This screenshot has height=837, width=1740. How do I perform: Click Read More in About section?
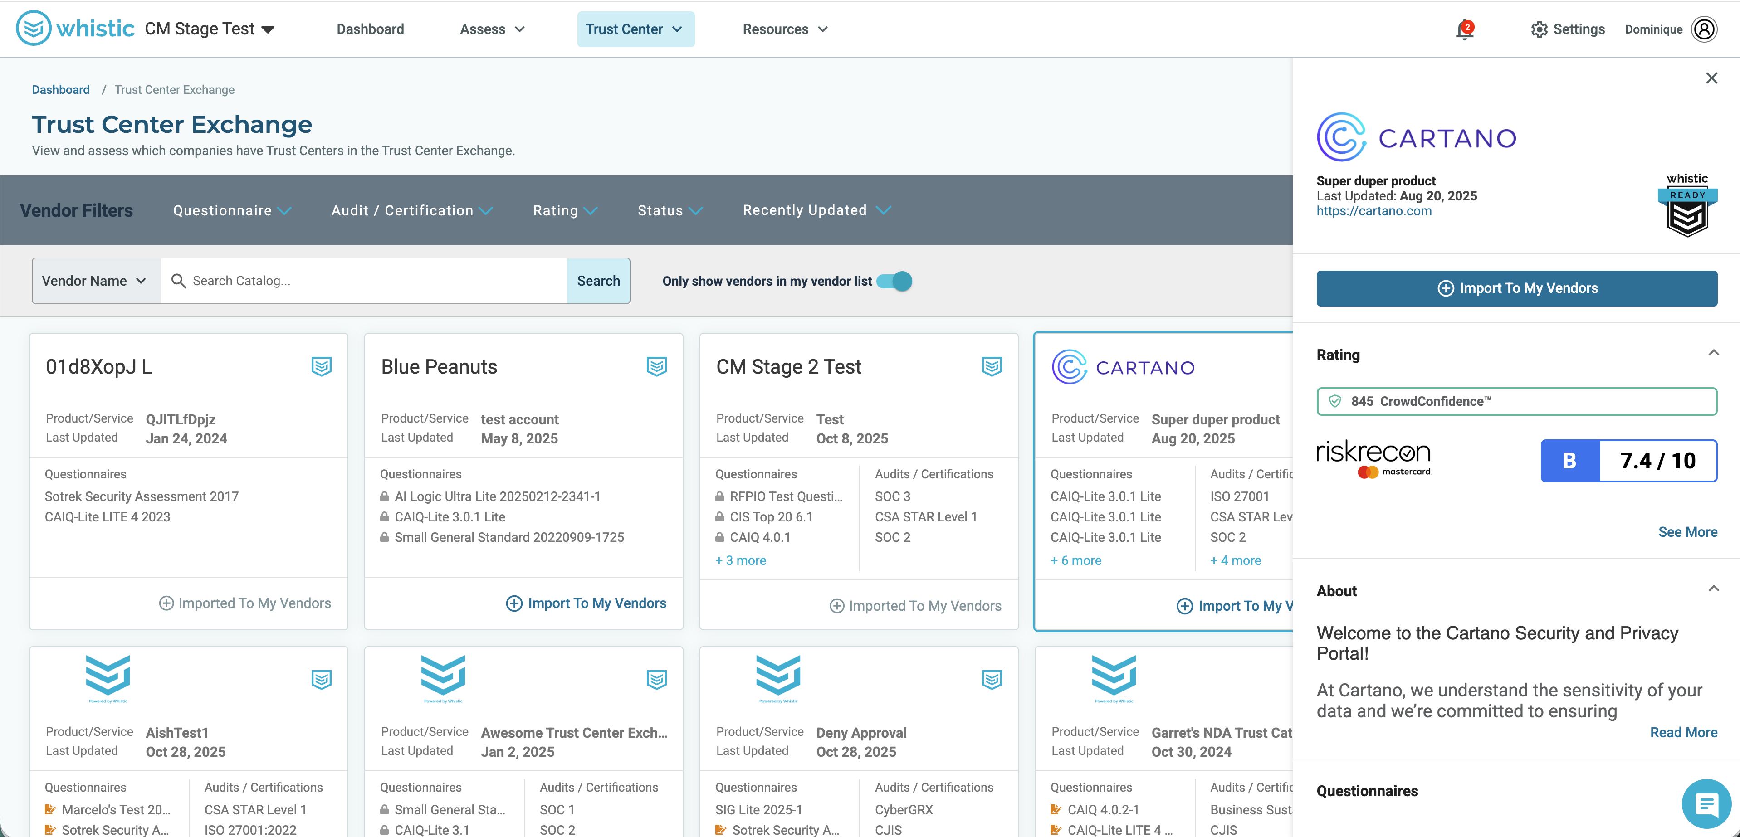coord(1683,733)
